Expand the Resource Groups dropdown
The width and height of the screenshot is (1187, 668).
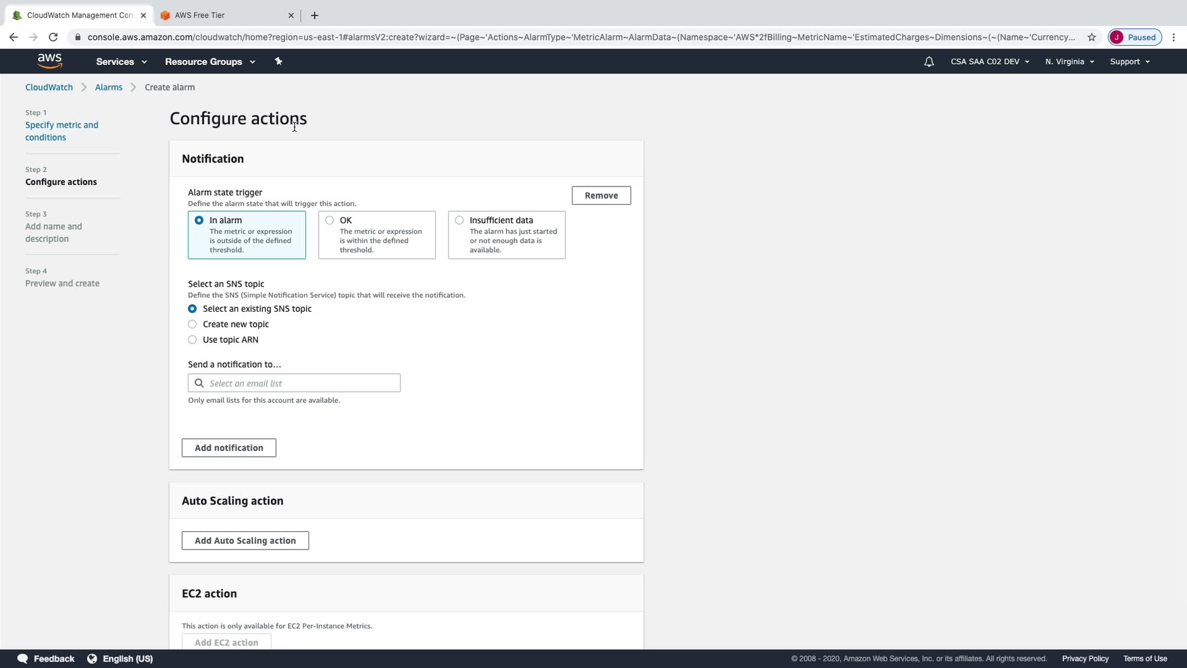tap(210, 62)
